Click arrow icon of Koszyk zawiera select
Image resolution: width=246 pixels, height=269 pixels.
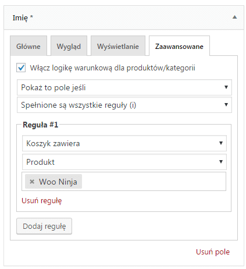click(x=221, y=143)
